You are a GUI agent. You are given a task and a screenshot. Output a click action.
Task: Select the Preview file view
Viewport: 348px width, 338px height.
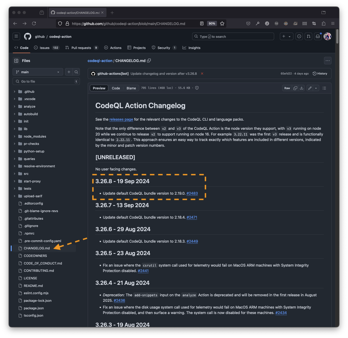coord(99,88)
